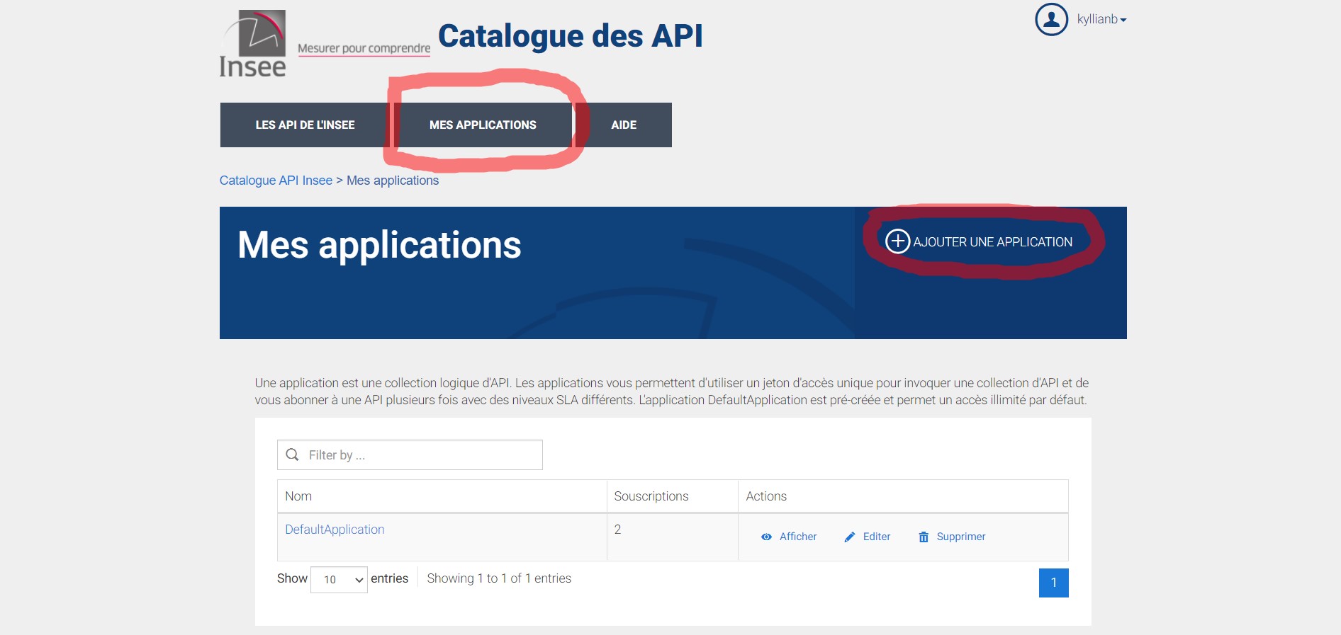1341x635 pixels.
Task: Open the DefaultApplication link
Action: [335, 530]
